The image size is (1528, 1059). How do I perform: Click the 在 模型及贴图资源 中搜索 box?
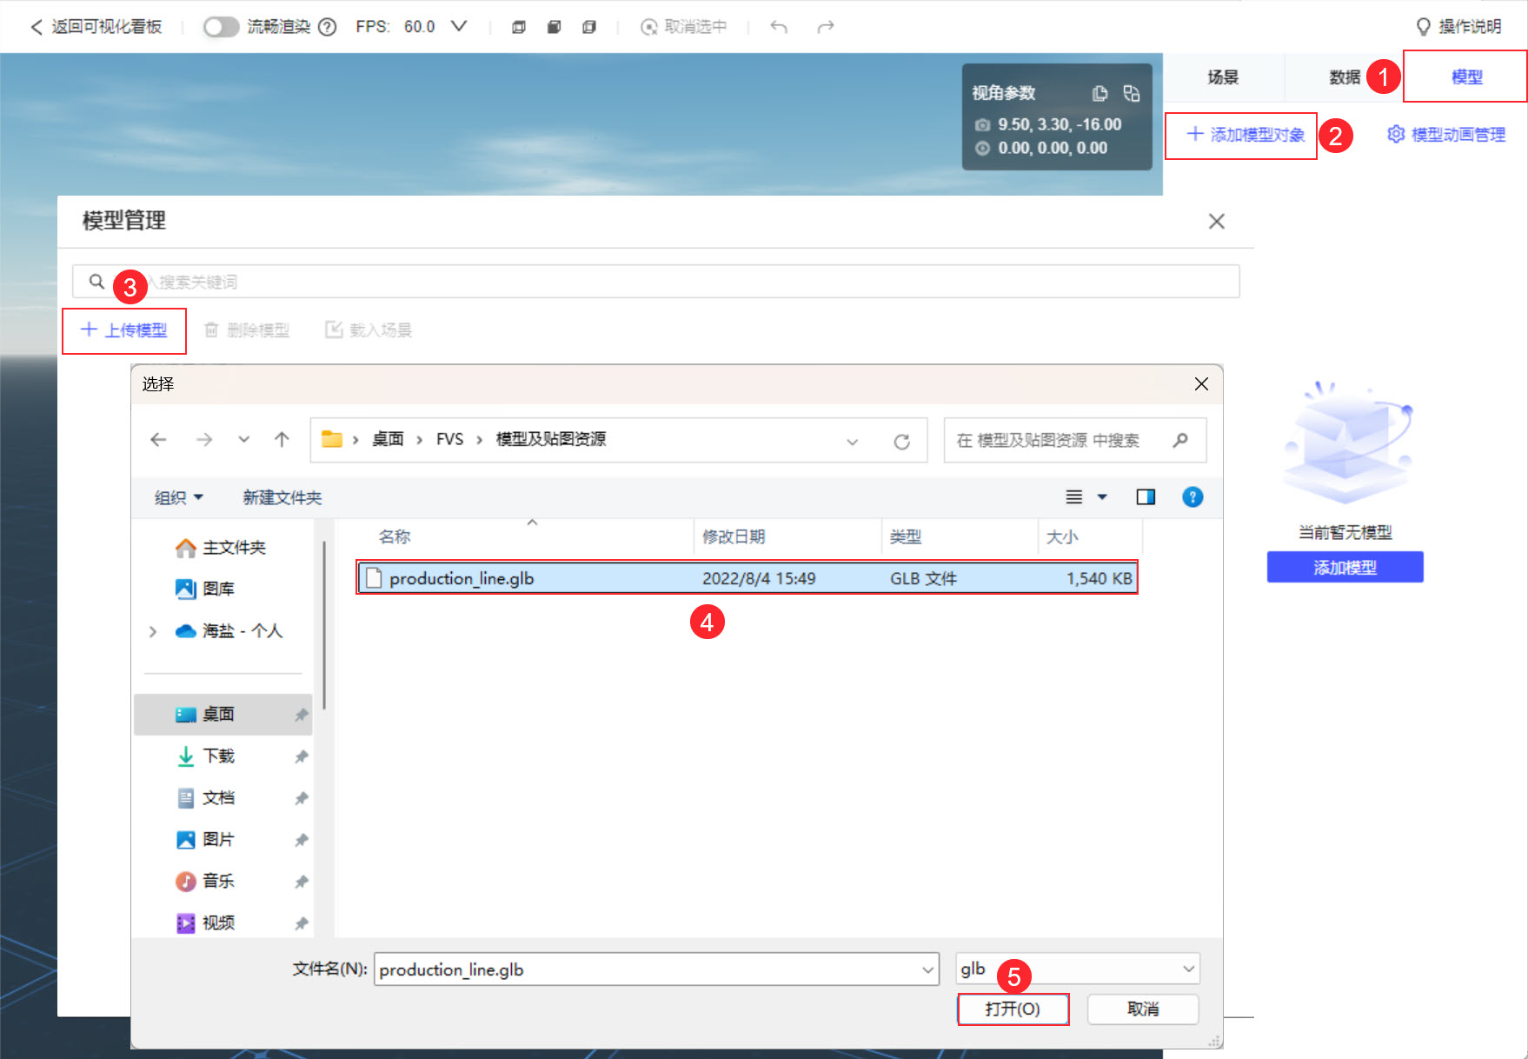pos(1075,441)
